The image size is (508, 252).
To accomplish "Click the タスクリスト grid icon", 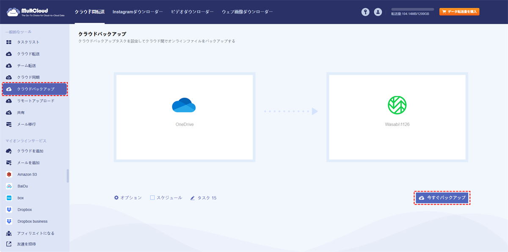I will click(9, 42).
